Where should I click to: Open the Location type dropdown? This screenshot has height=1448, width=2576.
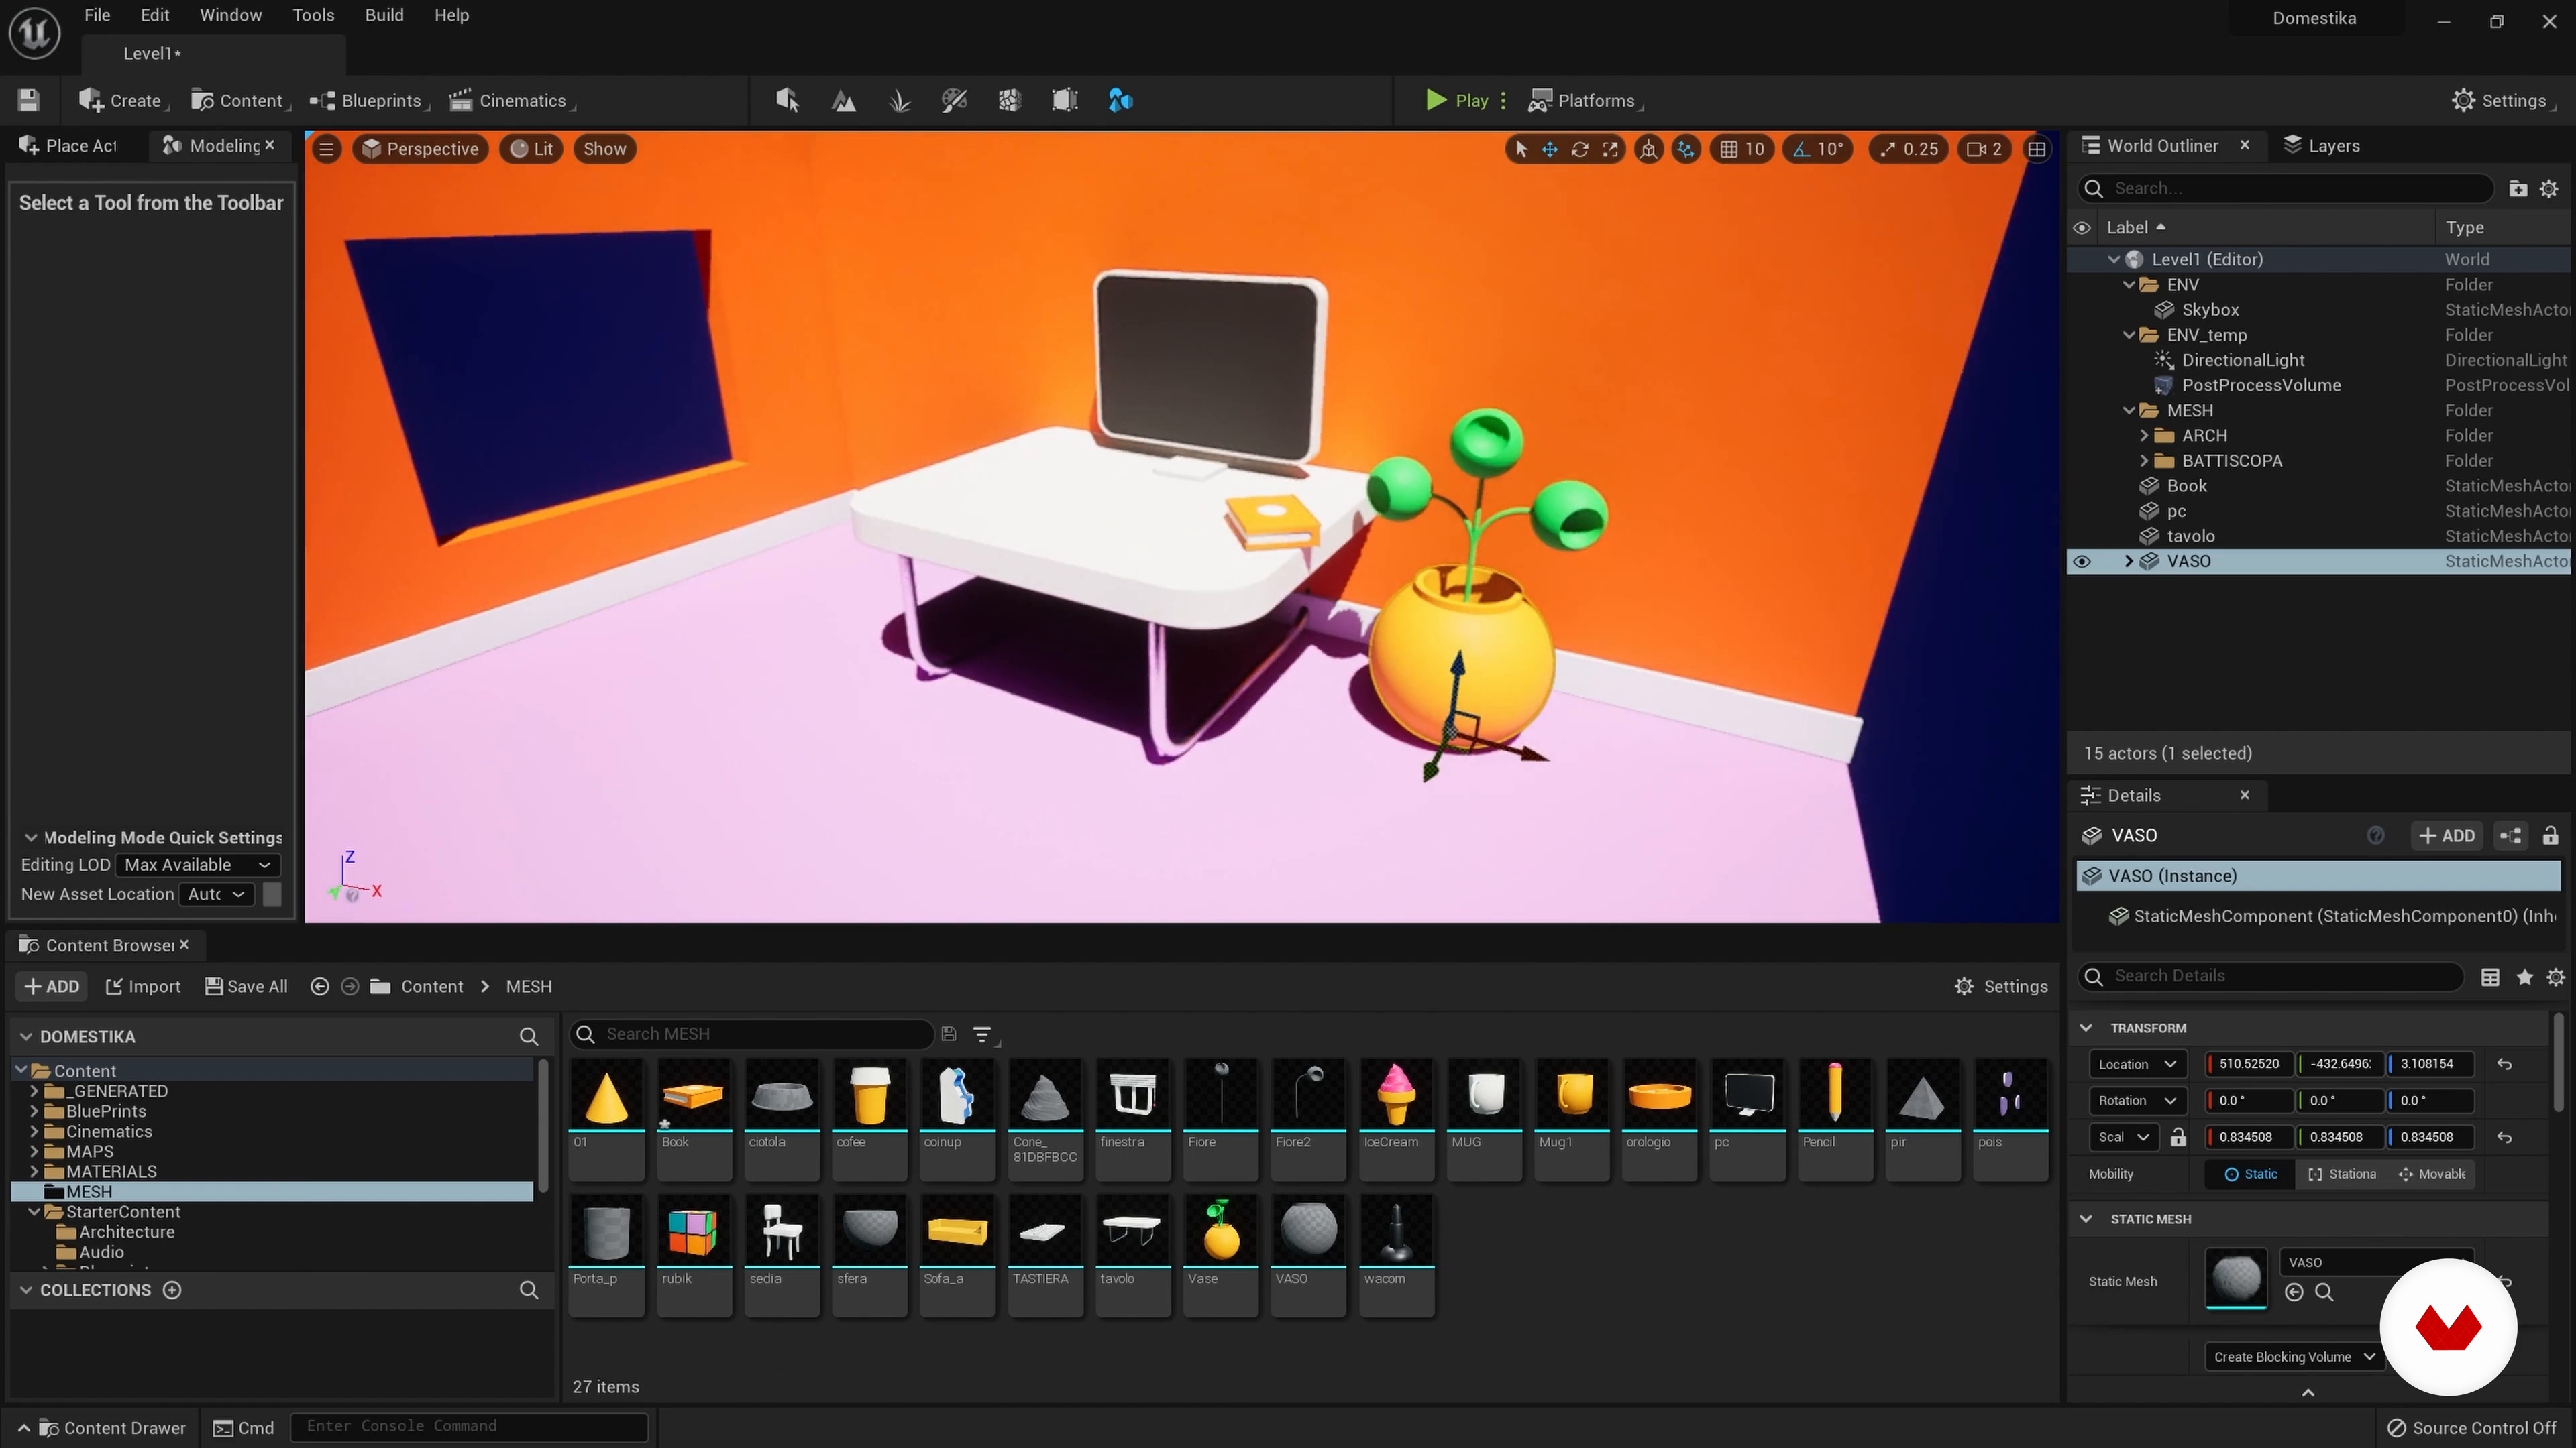[x=2138, y=1065]
